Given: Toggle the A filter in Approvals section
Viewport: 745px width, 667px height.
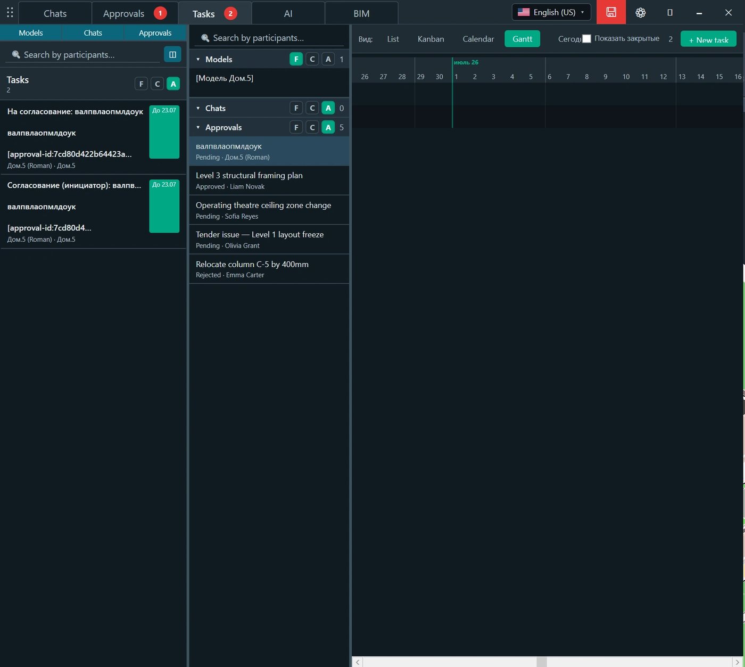Looking at the screenshot, I should tap(328, 127).
